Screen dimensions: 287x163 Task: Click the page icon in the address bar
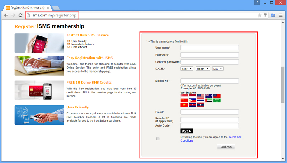pos(28,15)
